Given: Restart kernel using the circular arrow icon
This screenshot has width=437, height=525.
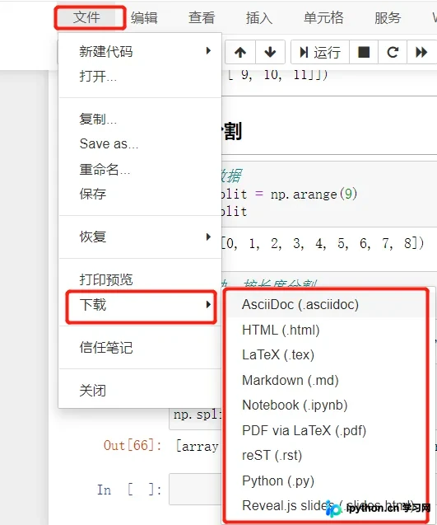Looking at the screenshot, I should [x=393, y=52].
